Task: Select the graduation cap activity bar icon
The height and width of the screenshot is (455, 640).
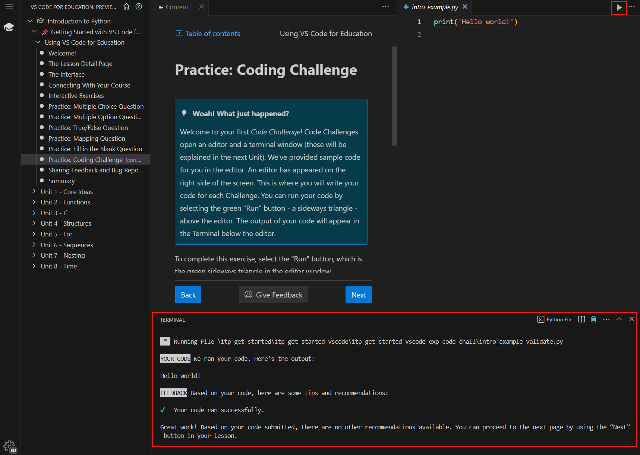Action: (x=9, y=26)
